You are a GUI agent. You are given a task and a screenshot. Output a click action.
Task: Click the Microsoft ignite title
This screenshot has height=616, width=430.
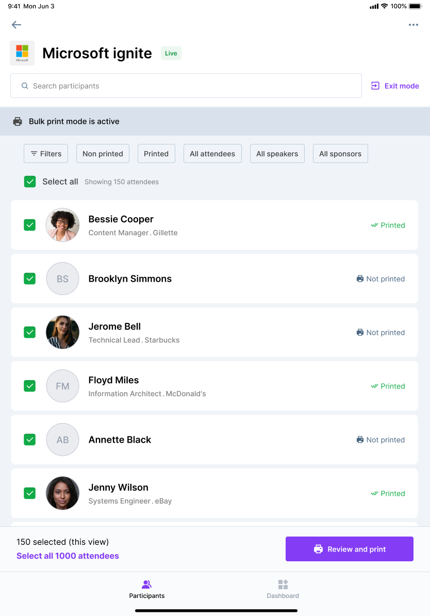[x=97, y=53]
